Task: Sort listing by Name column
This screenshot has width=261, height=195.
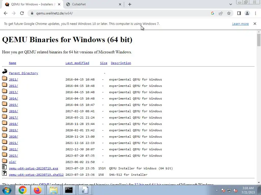Action: click(x=12, y=63)
